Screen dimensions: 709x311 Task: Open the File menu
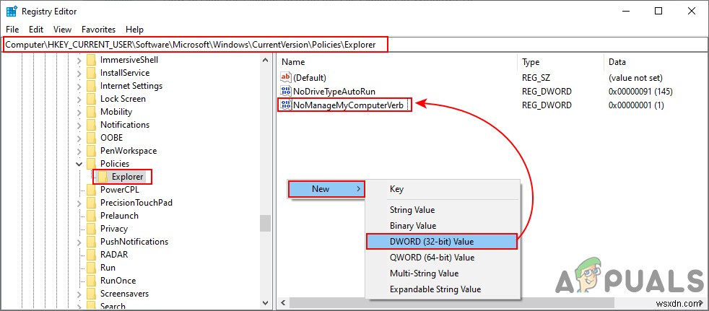pos(12,30)
